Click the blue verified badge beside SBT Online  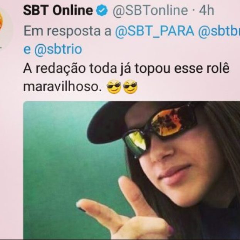click(102, 10)
